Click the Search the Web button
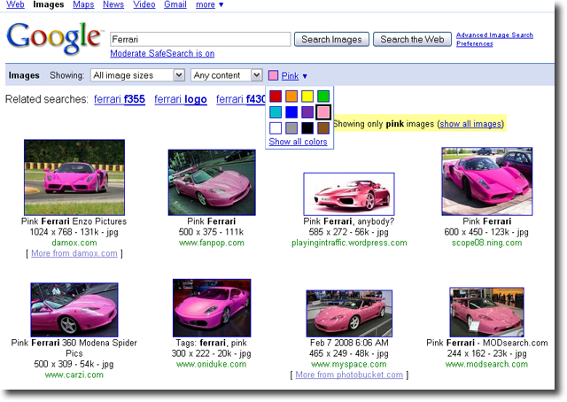The width and height of the screenshot is (567, 402). pos(412,39)
